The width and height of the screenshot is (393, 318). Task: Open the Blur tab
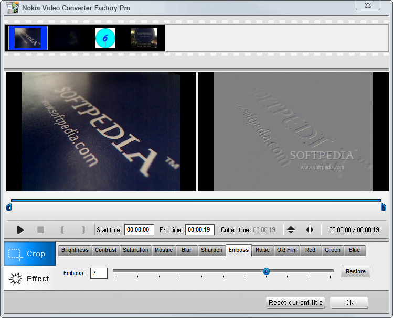186,250
